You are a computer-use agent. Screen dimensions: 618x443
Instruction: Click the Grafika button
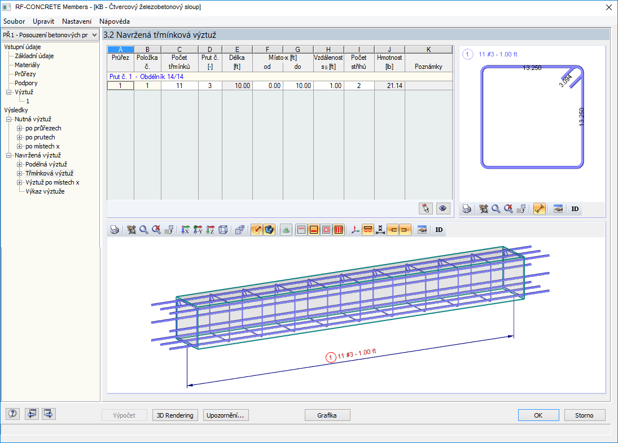(x=327, y=415)
